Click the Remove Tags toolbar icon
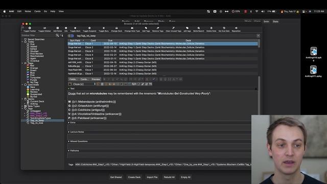The image size is (327, 184). click(x=158, y=28)
